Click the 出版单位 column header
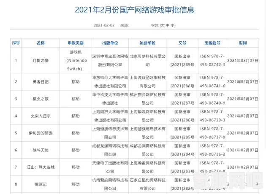 click(110, 43)
